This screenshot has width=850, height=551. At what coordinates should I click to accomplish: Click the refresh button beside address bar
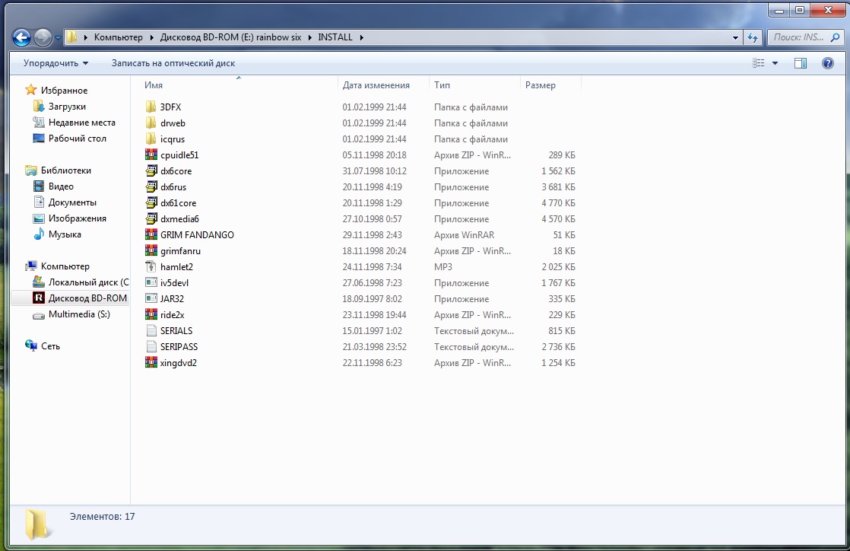click(x=753, y=37)
